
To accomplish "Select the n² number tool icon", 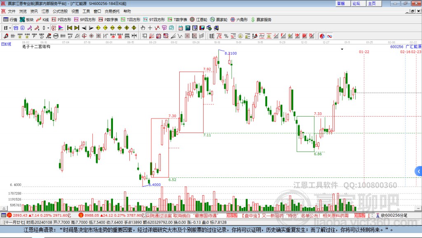I will (x=70, y=36).
